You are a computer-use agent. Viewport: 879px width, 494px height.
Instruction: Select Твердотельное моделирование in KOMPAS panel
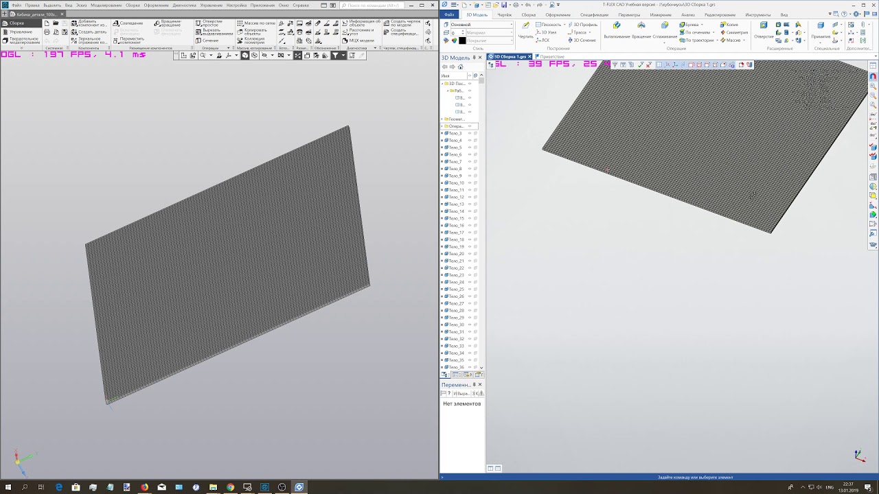tap(21, 40)
